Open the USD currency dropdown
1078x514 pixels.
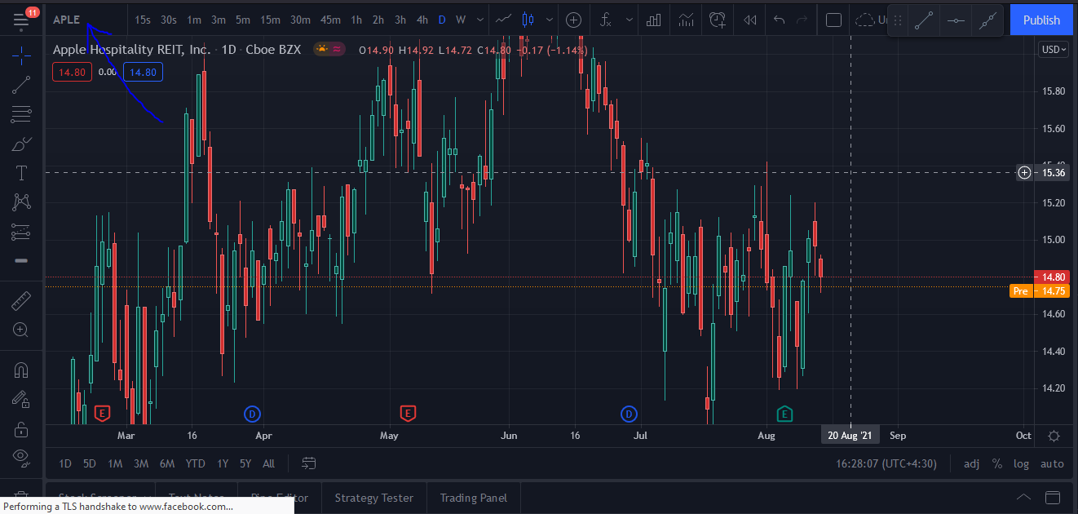[x=1052, y=50]
